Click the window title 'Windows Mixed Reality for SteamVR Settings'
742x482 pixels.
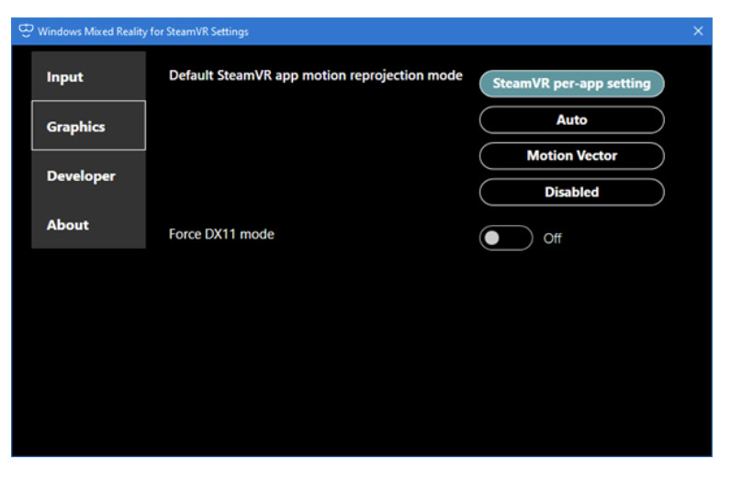(143, 32)
